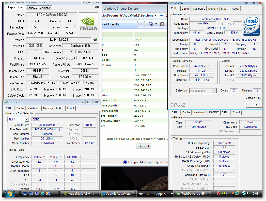Click the camera screenshot icon in GPU-Z

click(x=97, y=7)
